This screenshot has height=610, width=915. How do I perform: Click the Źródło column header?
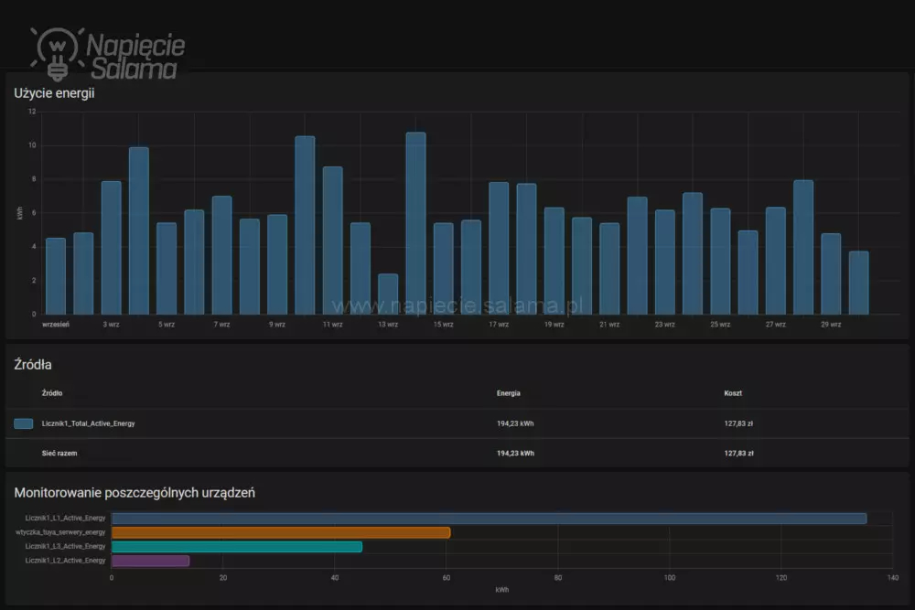pos(53,393)
